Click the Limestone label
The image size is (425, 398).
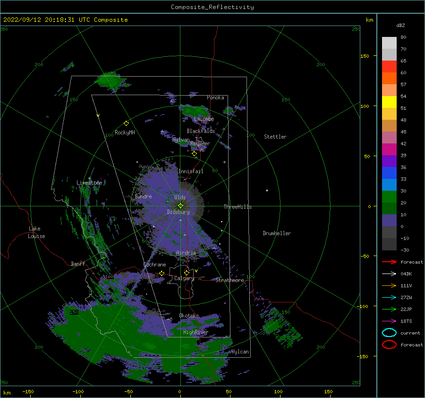pyautogui.click(x=89, y=183)
